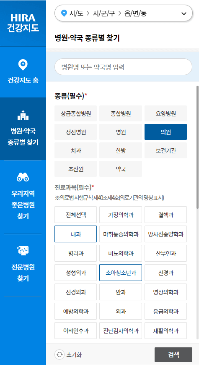Choose 전체선택 for all departments
199x365 pixels.
point(76,215)
